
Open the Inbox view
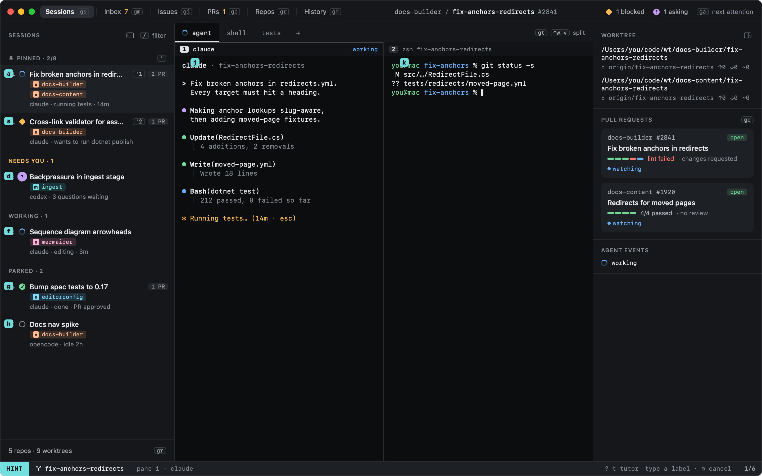click(x=123, y=12)
